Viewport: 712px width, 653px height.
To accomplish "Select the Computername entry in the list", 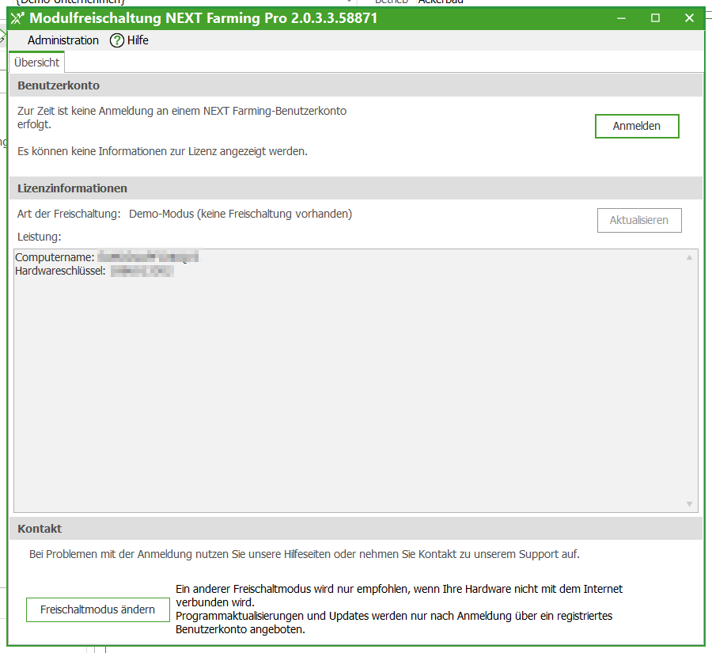I will 107,256.
